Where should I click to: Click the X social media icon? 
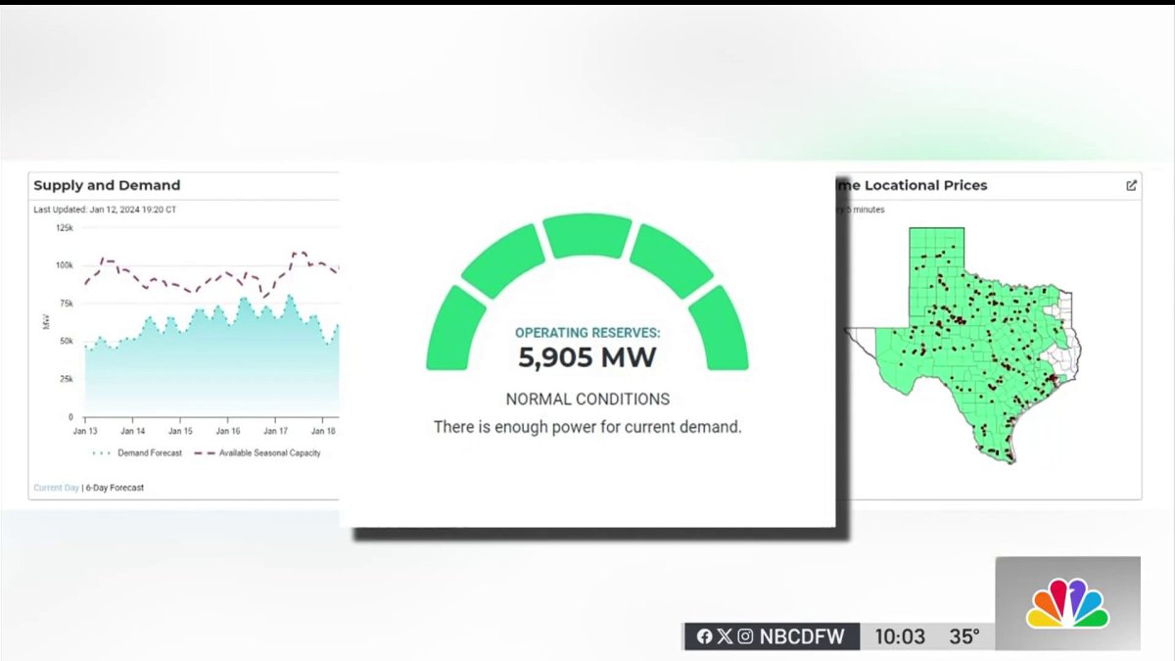pos(725,636)
